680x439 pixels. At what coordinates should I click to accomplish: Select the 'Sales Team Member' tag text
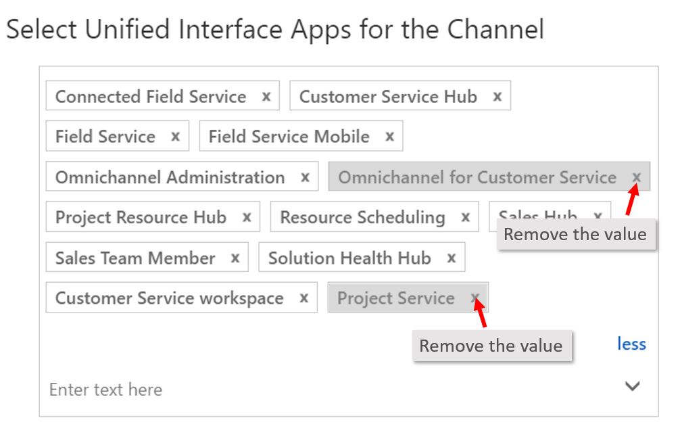(135, 258)
